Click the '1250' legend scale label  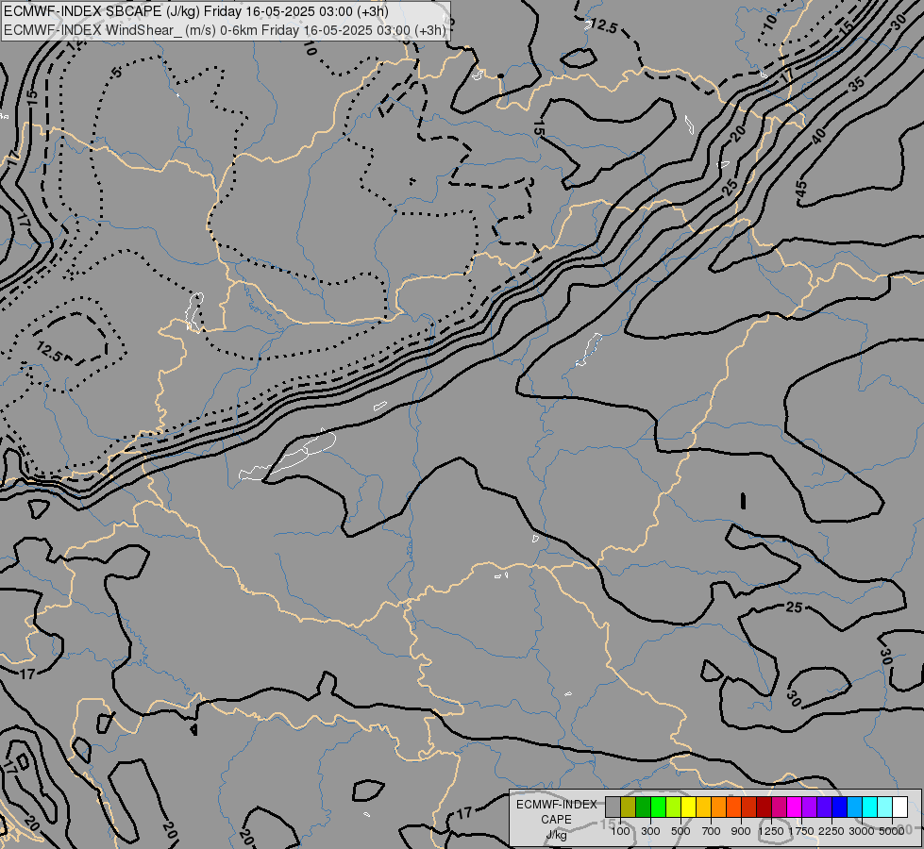click(x=771, y=831)
